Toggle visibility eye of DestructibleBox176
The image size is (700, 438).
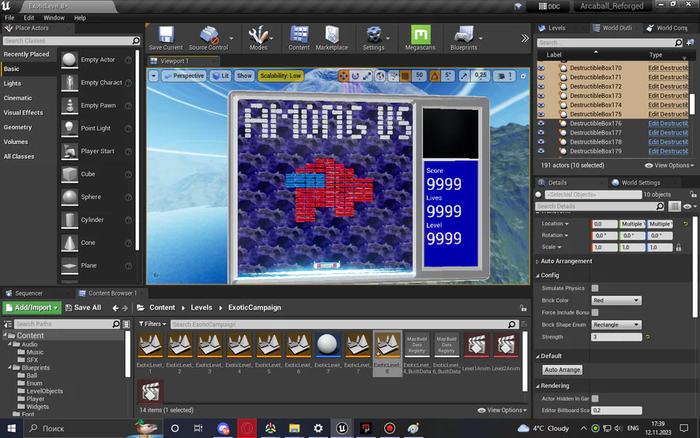click(541, 123)
